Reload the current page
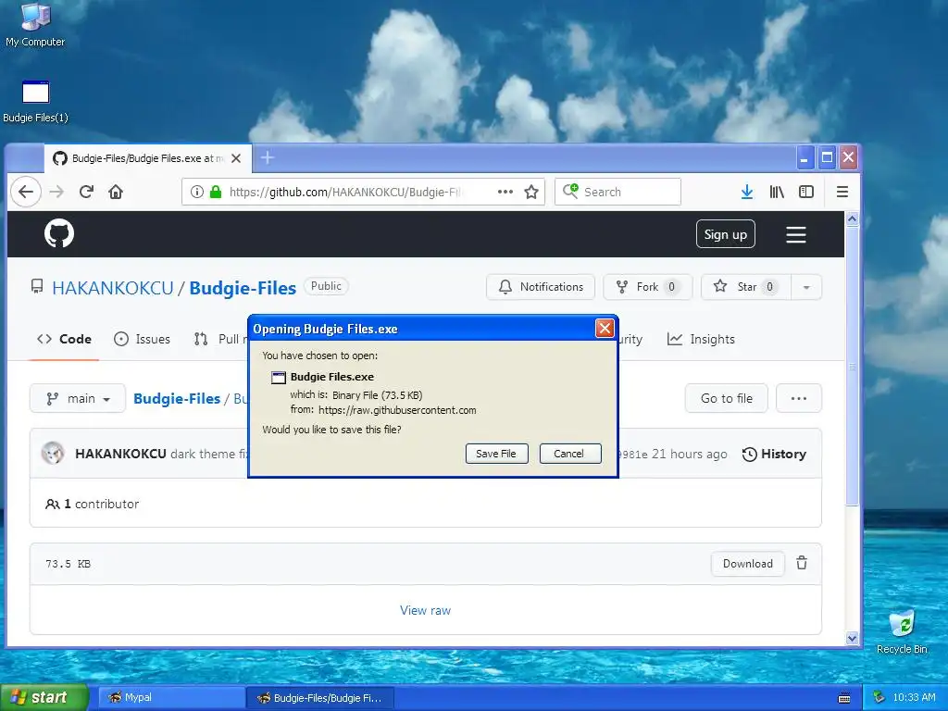948x711 pixels. point(86,193)
